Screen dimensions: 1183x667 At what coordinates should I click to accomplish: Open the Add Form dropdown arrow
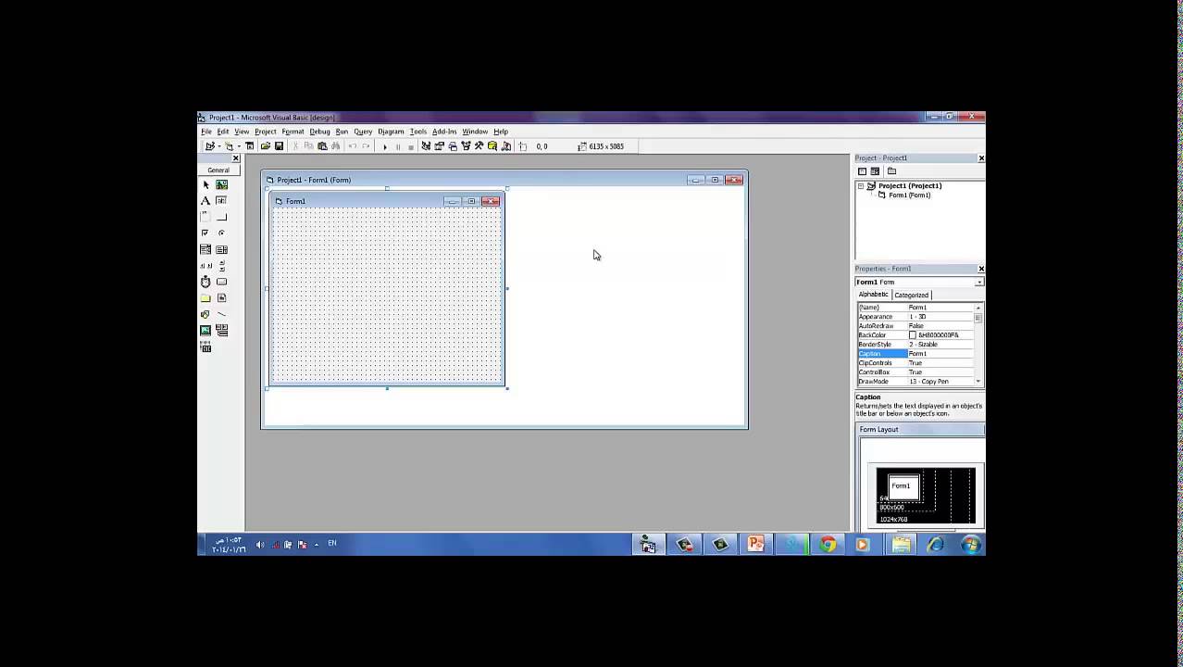point(239,146)
